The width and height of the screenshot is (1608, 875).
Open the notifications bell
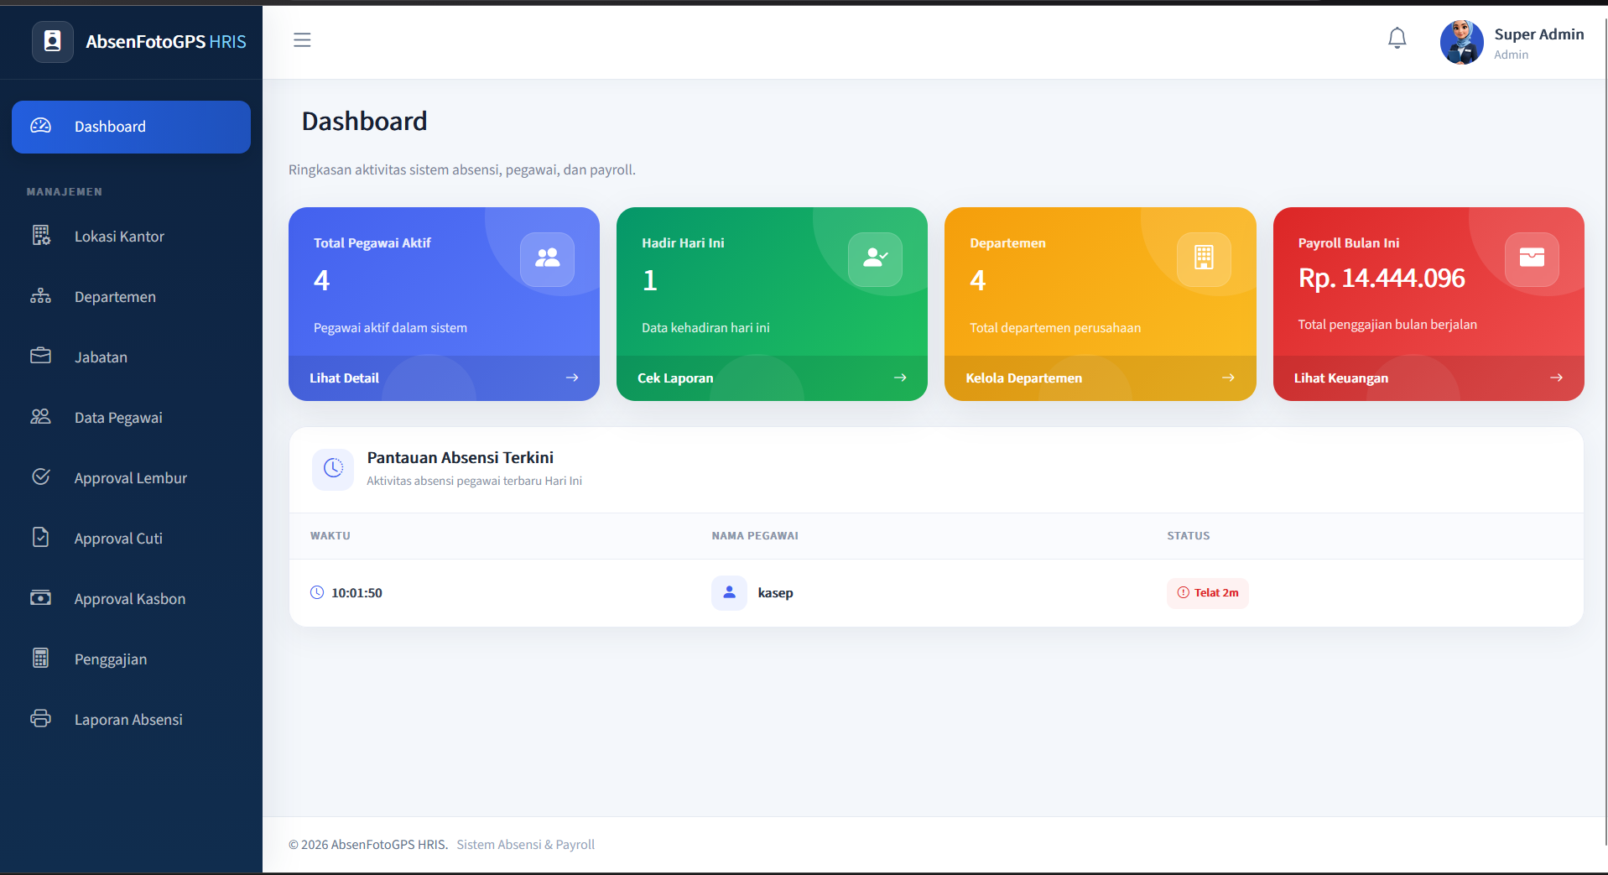click(1397, 39)
